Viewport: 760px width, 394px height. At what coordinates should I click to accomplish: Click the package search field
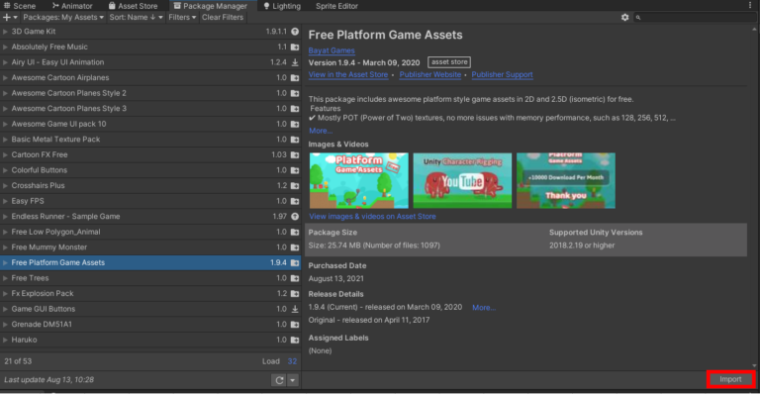point(695,17)
